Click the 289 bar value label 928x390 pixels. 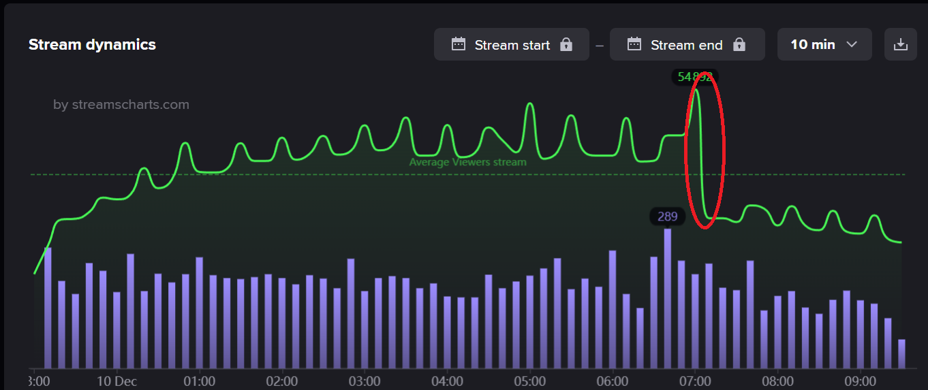coord(668,216)
